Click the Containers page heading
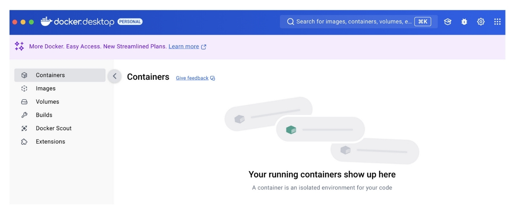Viewport: 515px width, 215px height. coord(148,77)
